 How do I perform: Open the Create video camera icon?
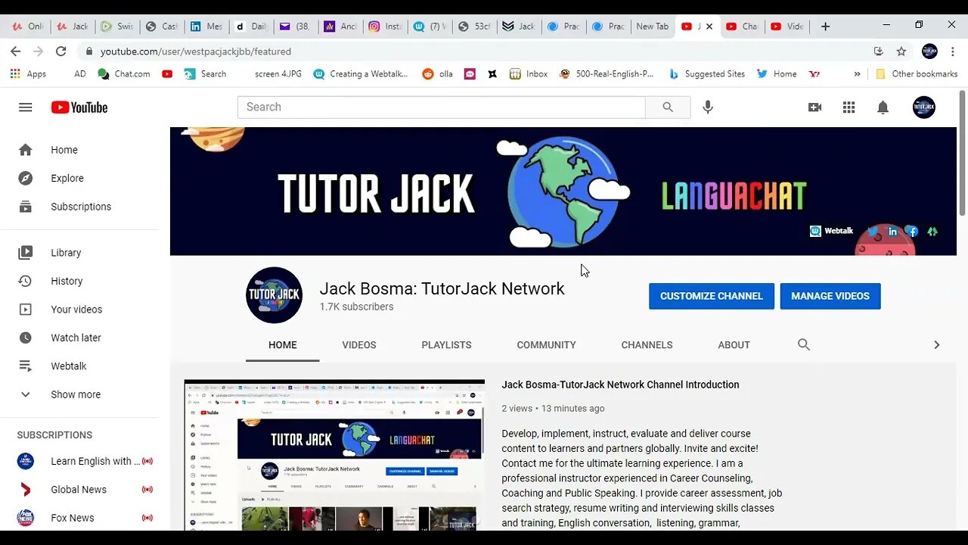[x=814, y=107]
